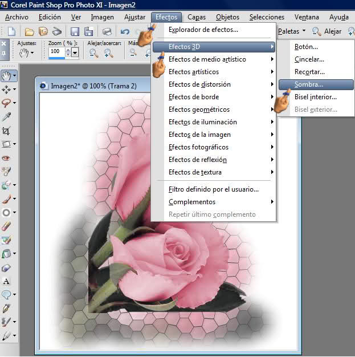Screen dimensions: 355x357
Task: Choose Bisel interior... effect
Action: pos(316,97)
